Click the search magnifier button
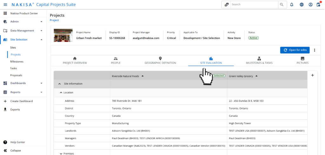 pos(281,5)
